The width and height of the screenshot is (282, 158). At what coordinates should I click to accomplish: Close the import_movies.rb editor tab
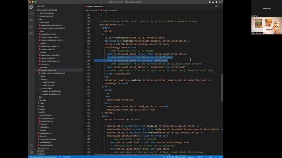pyautogui.click(x=104, y=6)
